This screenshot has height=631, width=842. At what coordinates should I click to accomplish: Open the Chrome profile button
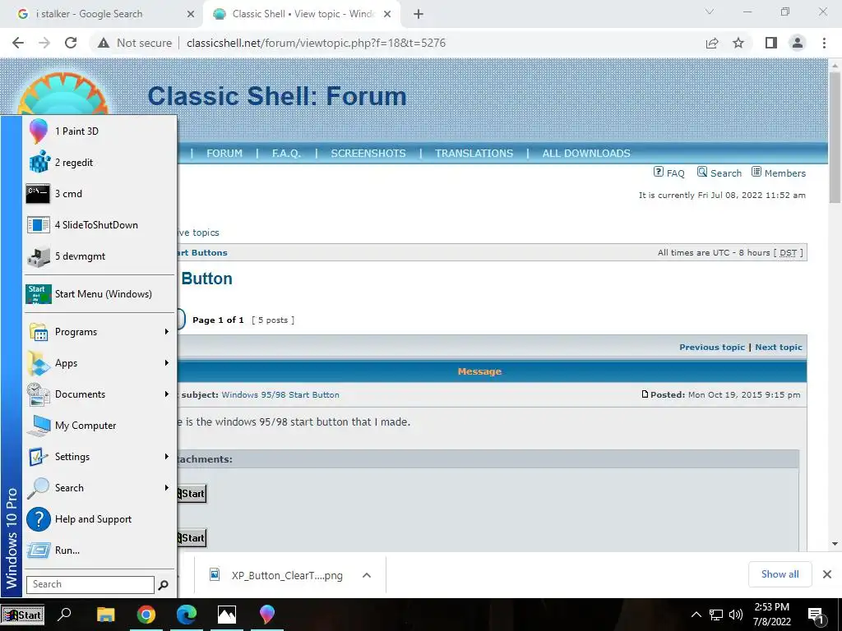[x=798, y=43]
